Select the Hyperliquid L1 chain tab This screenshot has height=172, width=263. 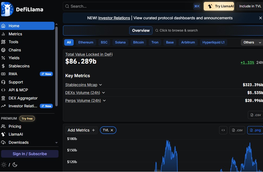[x=213, y=42]
